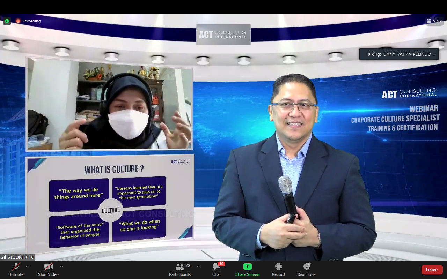Click the Talking: DANY YATIKA notification
This screenshot has width=447, height=279.
pyautogui.click(x=399, y=54)
